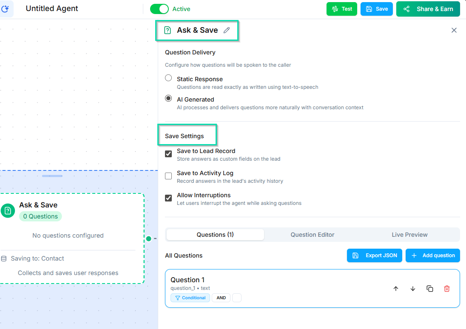Viewport: 466px width, 329px height.
Task: Click the Export JSON button
Action: click(x=375, y=255)
